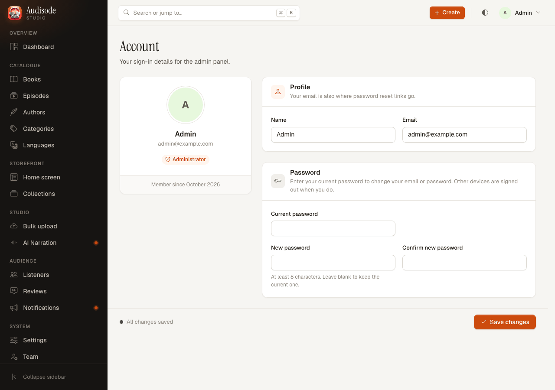
Task: Click the Collections stack icon
Action: click(x=14, y=194)
